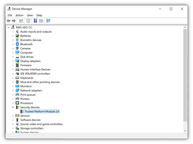Expand the Software devices node
Screen dimensions: 193x144
pos(13,120)
